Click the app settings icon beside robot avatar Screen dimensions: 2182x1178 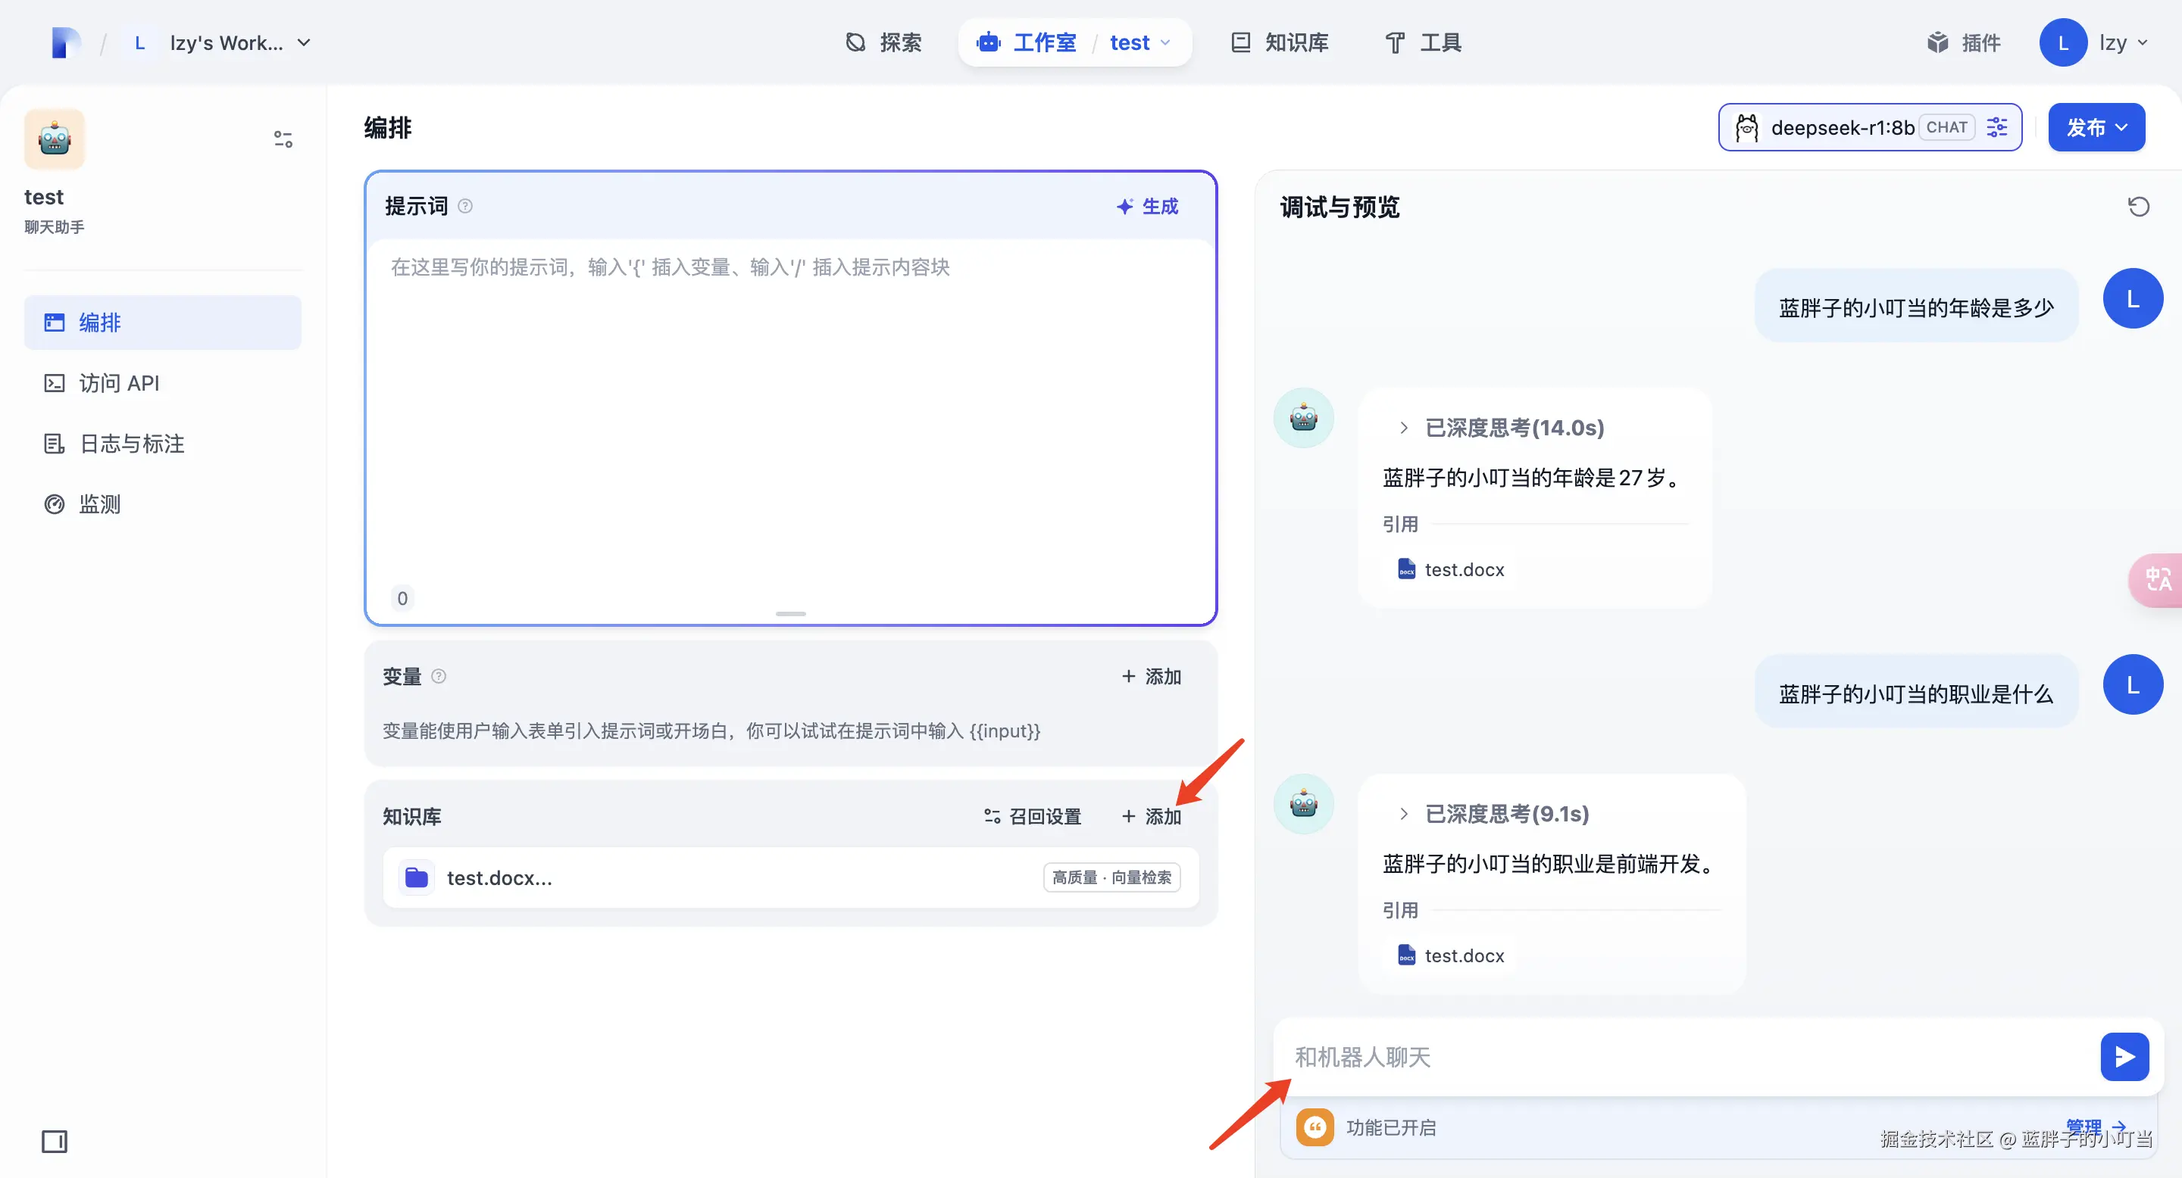[x=283, y=139]
